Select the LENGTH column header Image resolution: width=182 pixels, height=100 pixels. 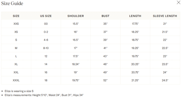pos(135,16)
